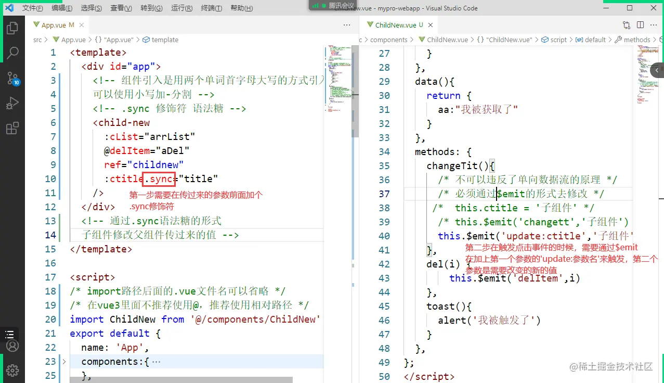
Task: Open Source Control view with badge 10
Action: [12, 78]
